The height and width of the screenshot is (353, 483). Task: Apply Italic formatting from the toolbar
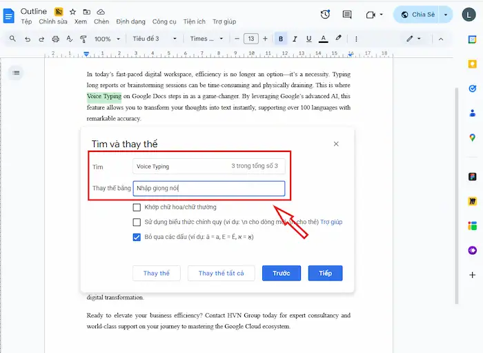295,39
